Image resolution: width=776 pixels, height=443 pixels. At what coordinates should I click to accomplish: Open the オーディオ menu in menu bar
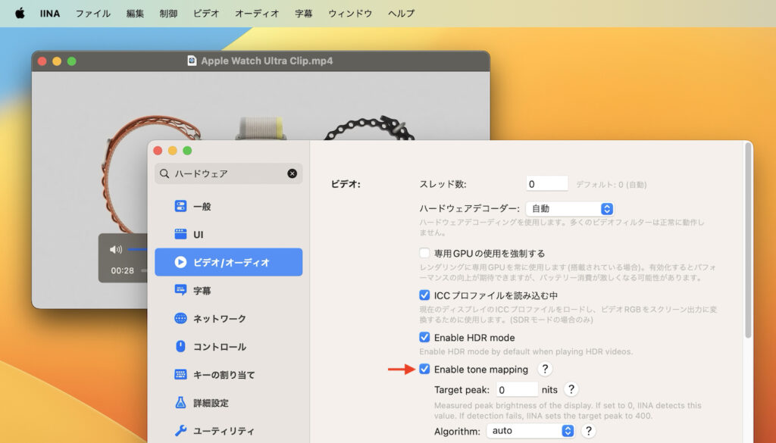pyautogui.click(x=256, y=13)
